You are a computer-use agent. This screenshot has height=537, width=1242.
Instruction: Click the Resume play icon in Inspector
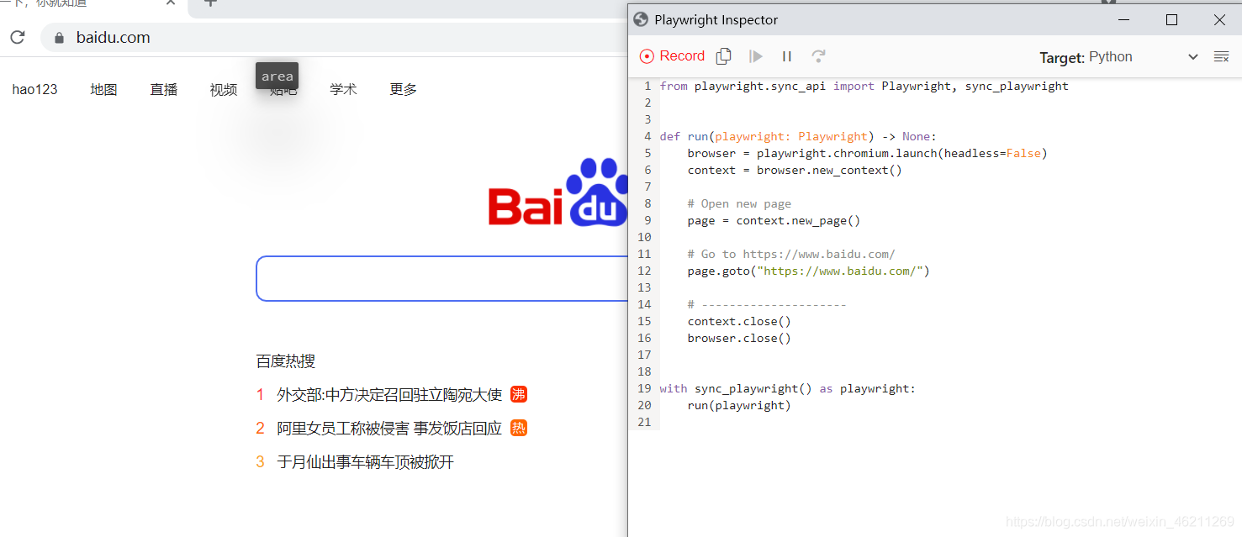coord(756,56)
